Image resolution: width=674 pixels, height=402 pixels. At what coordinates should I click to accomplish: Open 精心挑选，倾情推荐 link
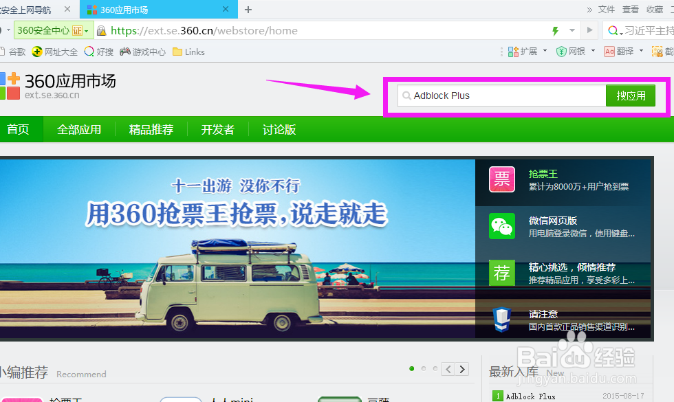572,267
